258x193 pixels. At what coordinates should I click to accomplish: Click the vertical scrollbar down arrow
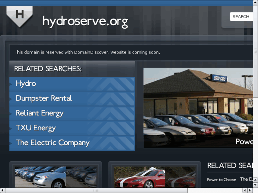point(256,185)
